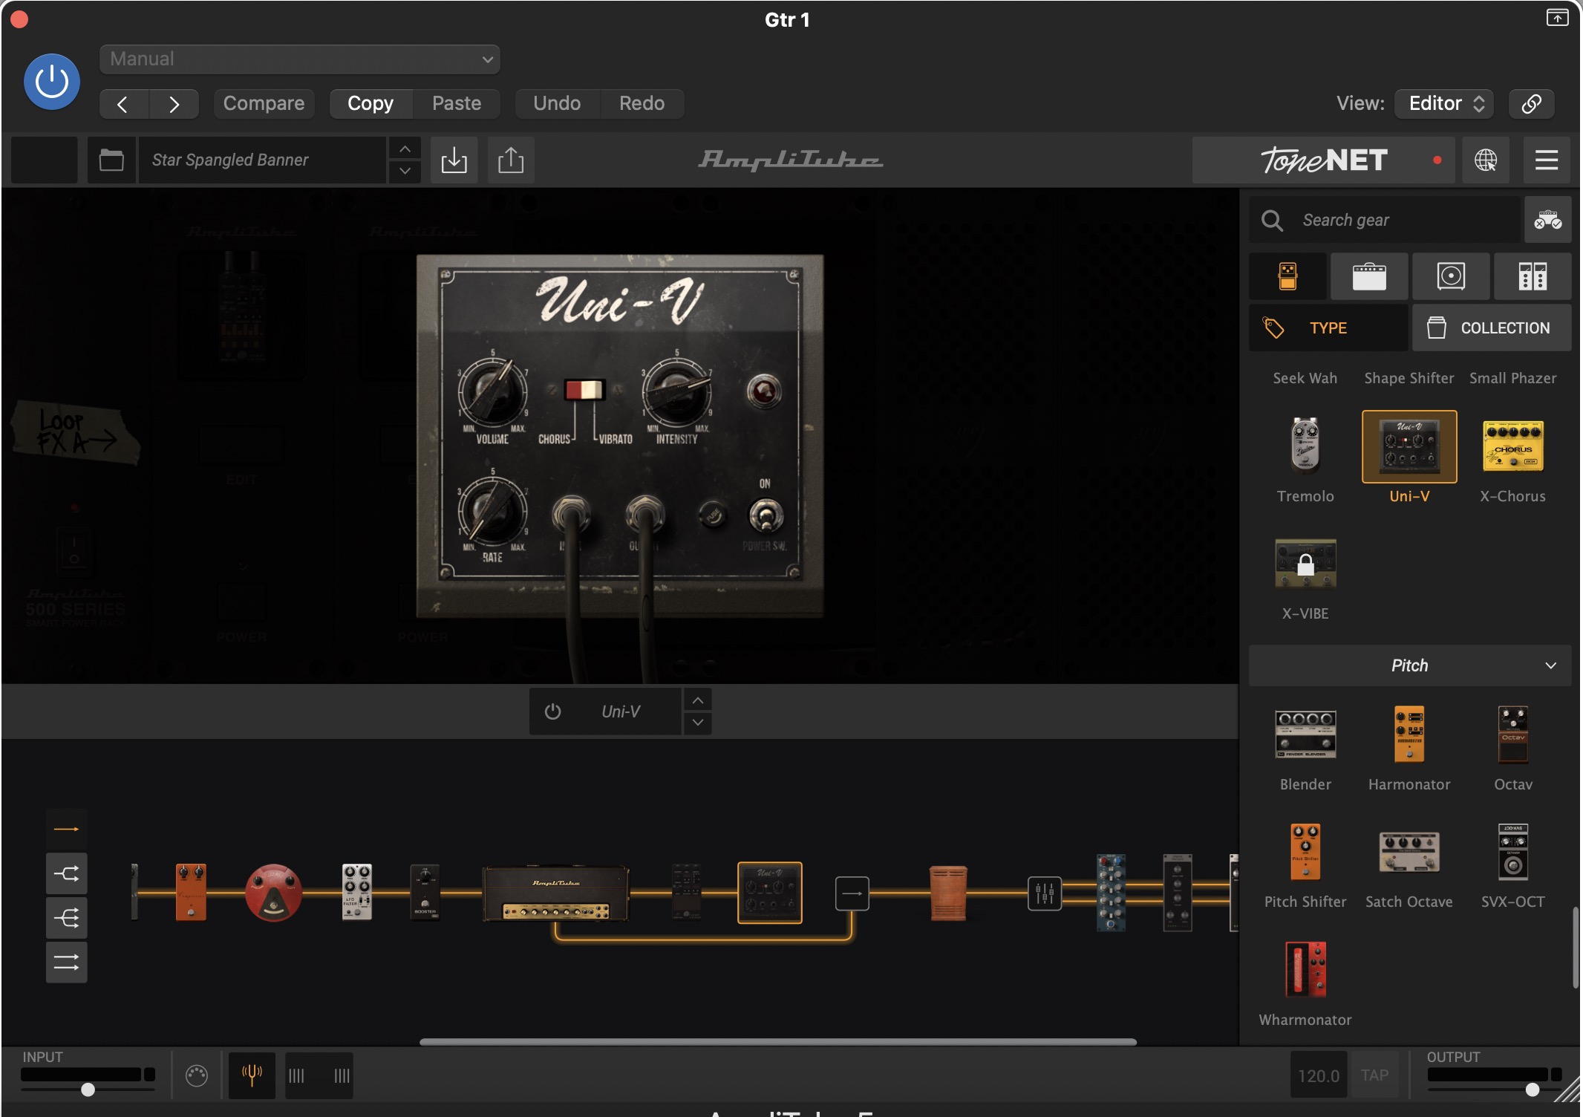This screenshot has height=1117, width=1583.
Task: Open the Manual preset dropdown
Action: (x=299, y=59)
